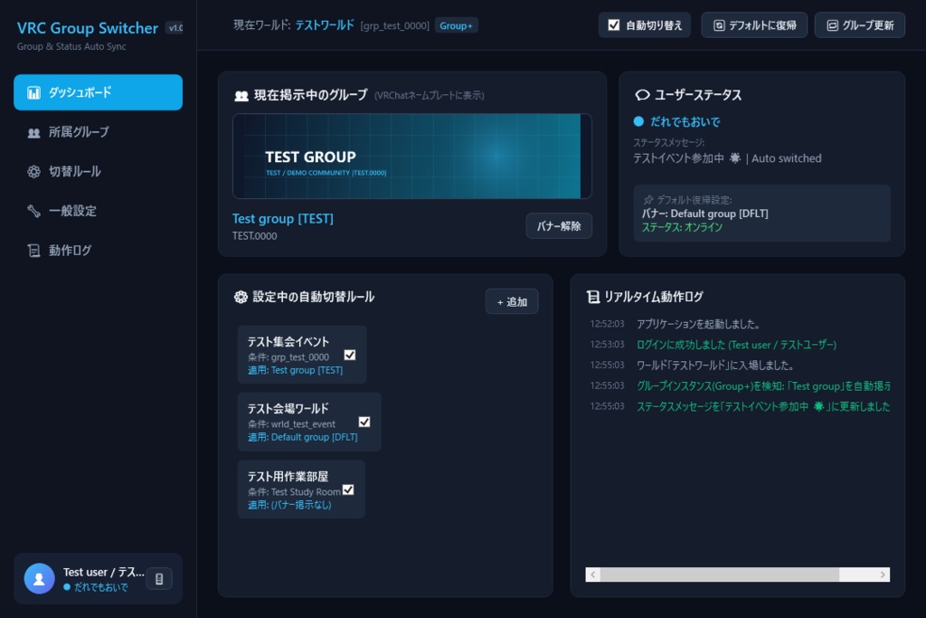Viewport: 926px width, 618px height.
Task: Toggle the テスト会場ワールド rule checkbox
Action: [x=364, y=422]
